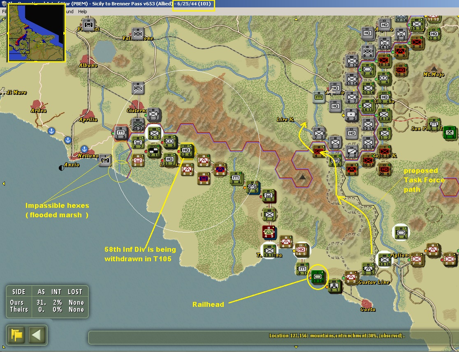This screenshot has width=459, height=352.
Task: Click the 'Gaeta' town label
Action: coord(368,309)
